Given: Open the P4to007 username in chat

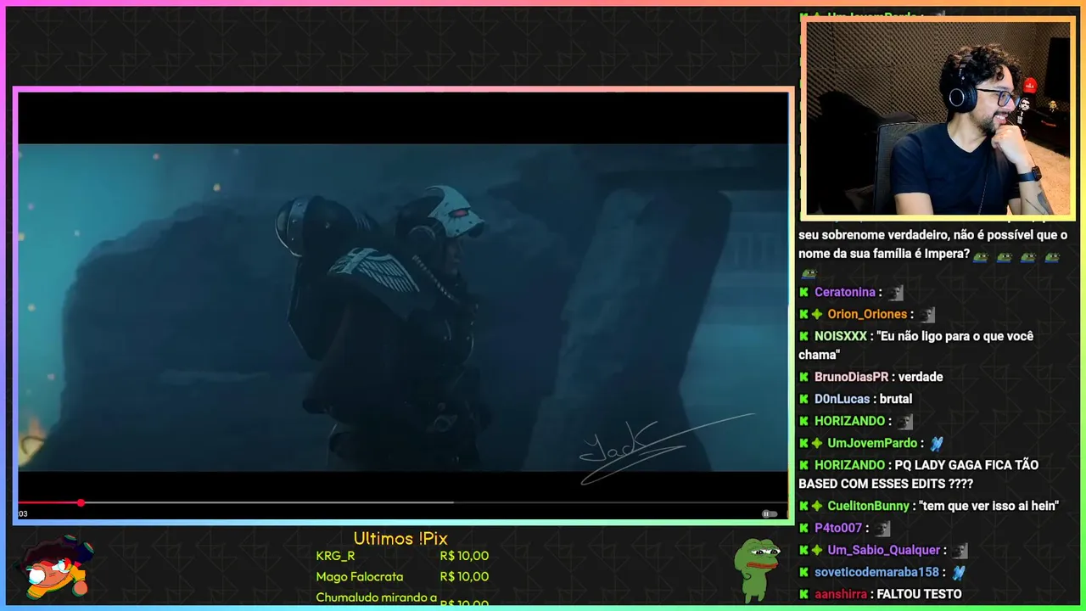Looking at the screenshot, I should click(x=838, y=528).
